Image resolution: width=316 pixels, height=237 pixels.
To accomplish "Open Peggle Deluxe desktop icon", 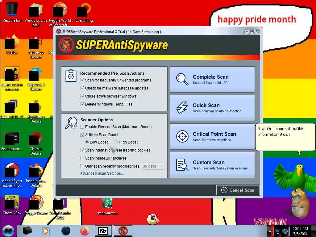I will click(x=36, y=205).
